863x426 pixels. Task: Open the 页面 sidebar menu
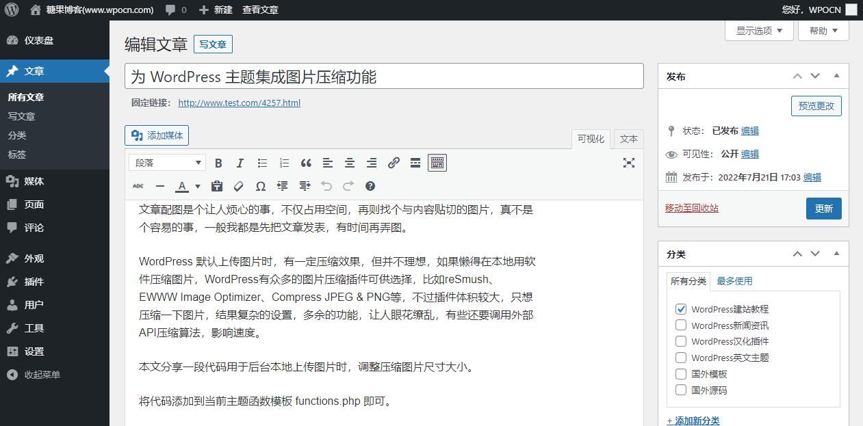55,204
